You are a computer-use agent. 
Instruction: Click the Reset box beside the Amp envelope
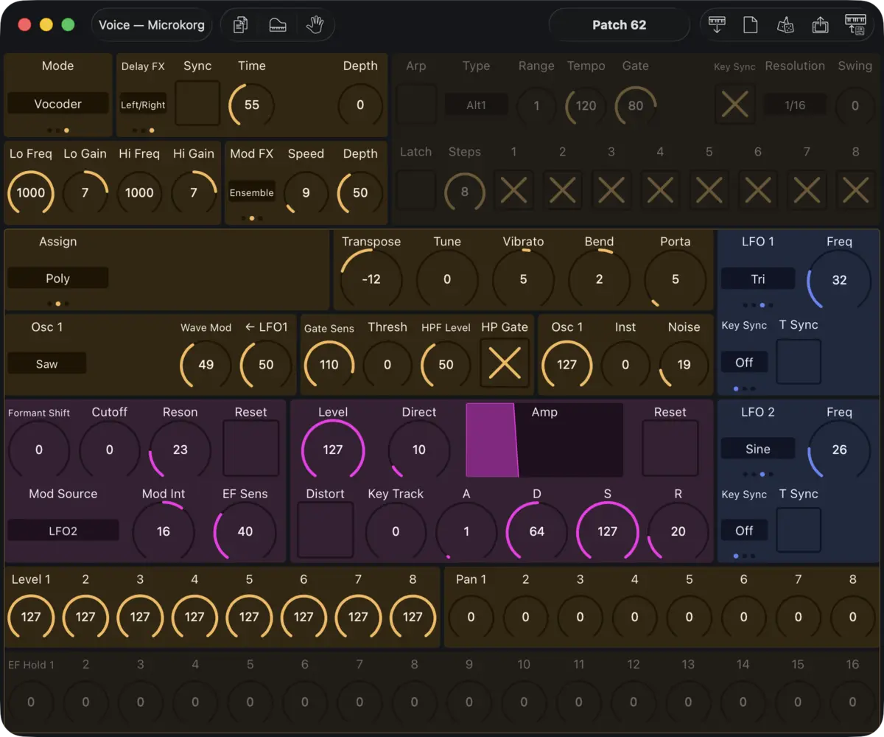click(x=670, y=448)
